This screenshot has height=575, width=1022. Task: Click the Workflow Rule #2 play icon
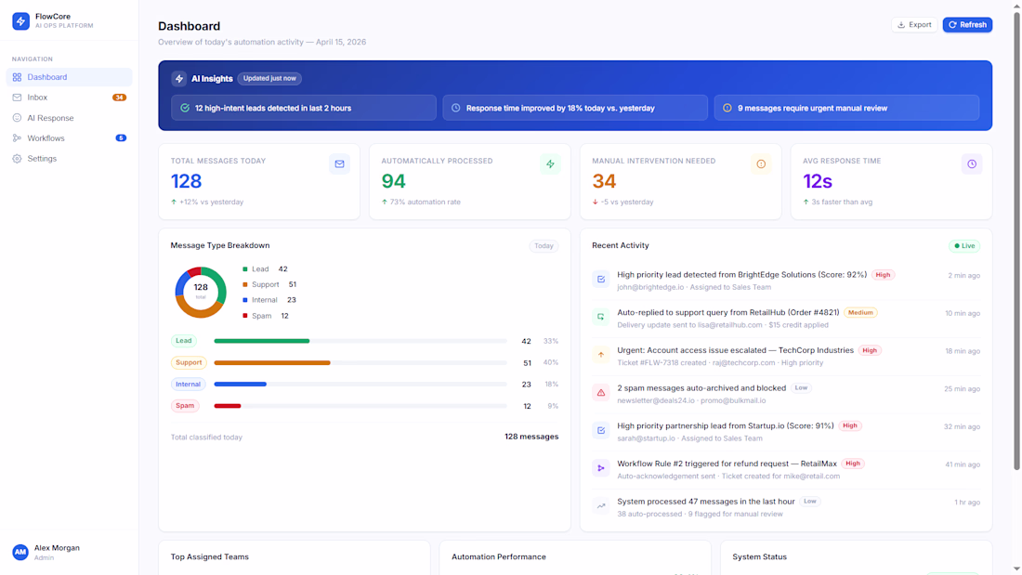tap(601, 468)
